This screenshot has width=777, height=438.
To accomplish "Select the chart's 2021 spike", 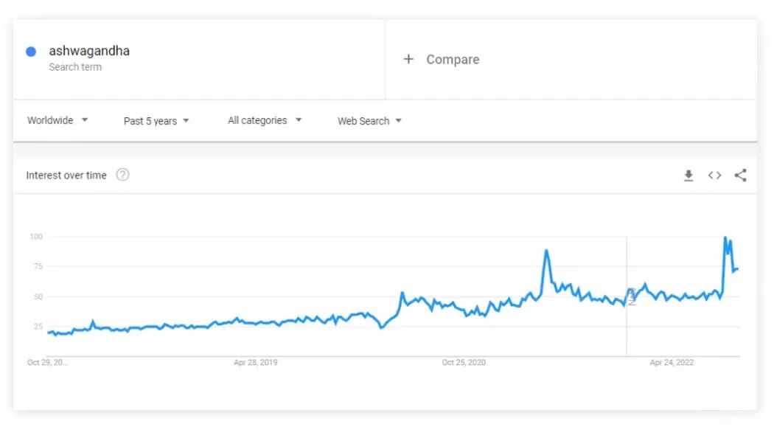I will coord(546,251).
